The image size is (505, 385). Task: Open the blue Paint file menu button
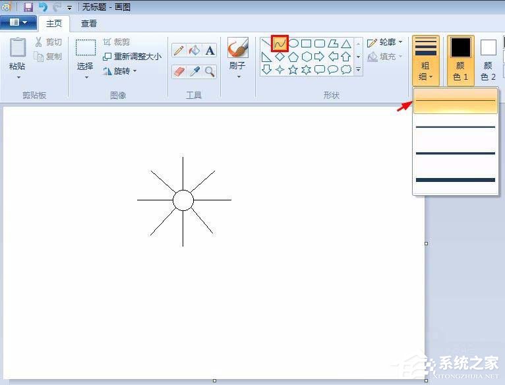[x=18, y=22]
